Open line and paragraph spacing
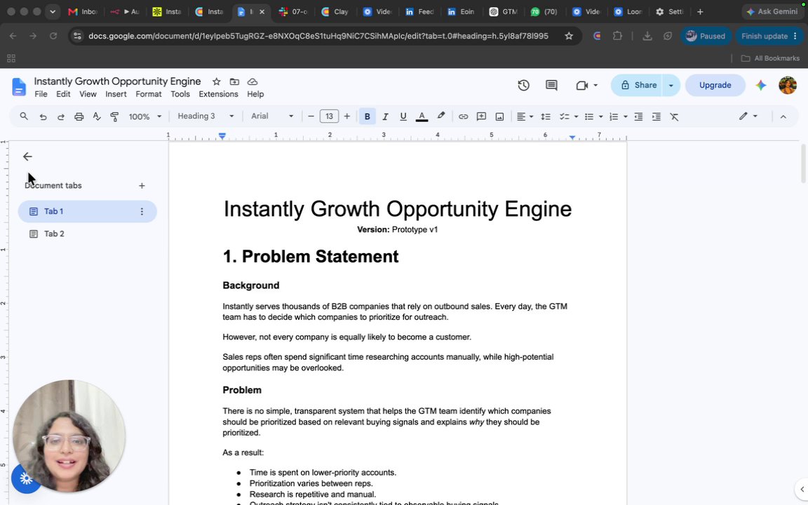 point(545,116)
